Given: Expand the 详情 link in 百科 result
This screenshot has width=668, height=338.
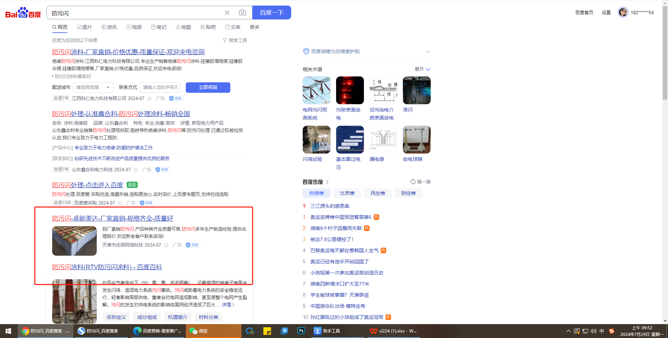Looking at the screenshot, I should coord(228,305).
